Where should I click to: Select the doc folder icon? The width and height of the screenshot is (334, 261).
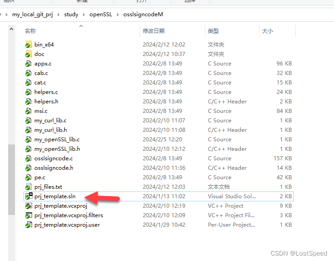(x=28, y=54)
